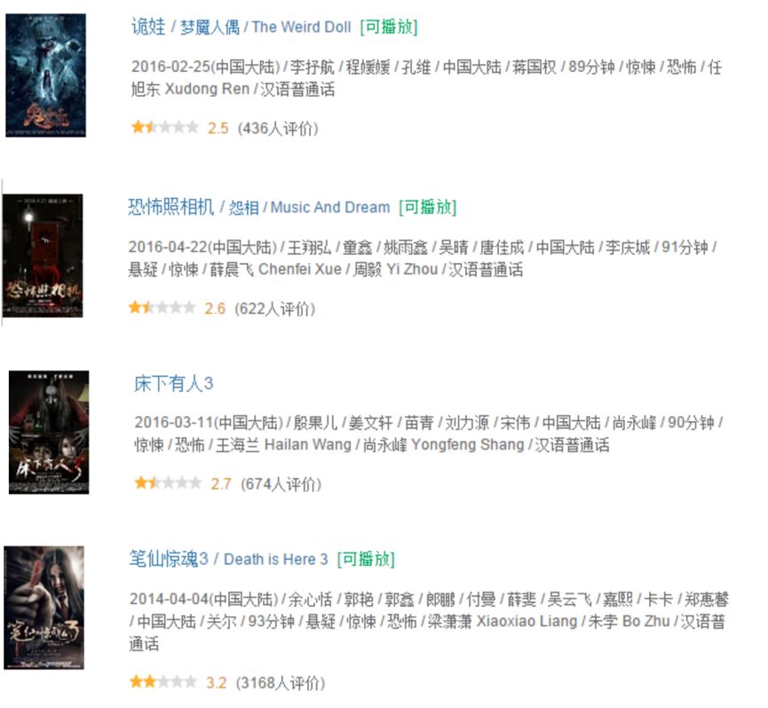
Task: Click 可播放 tag next to Death is Here 3
Action: [x=366, y=559]
